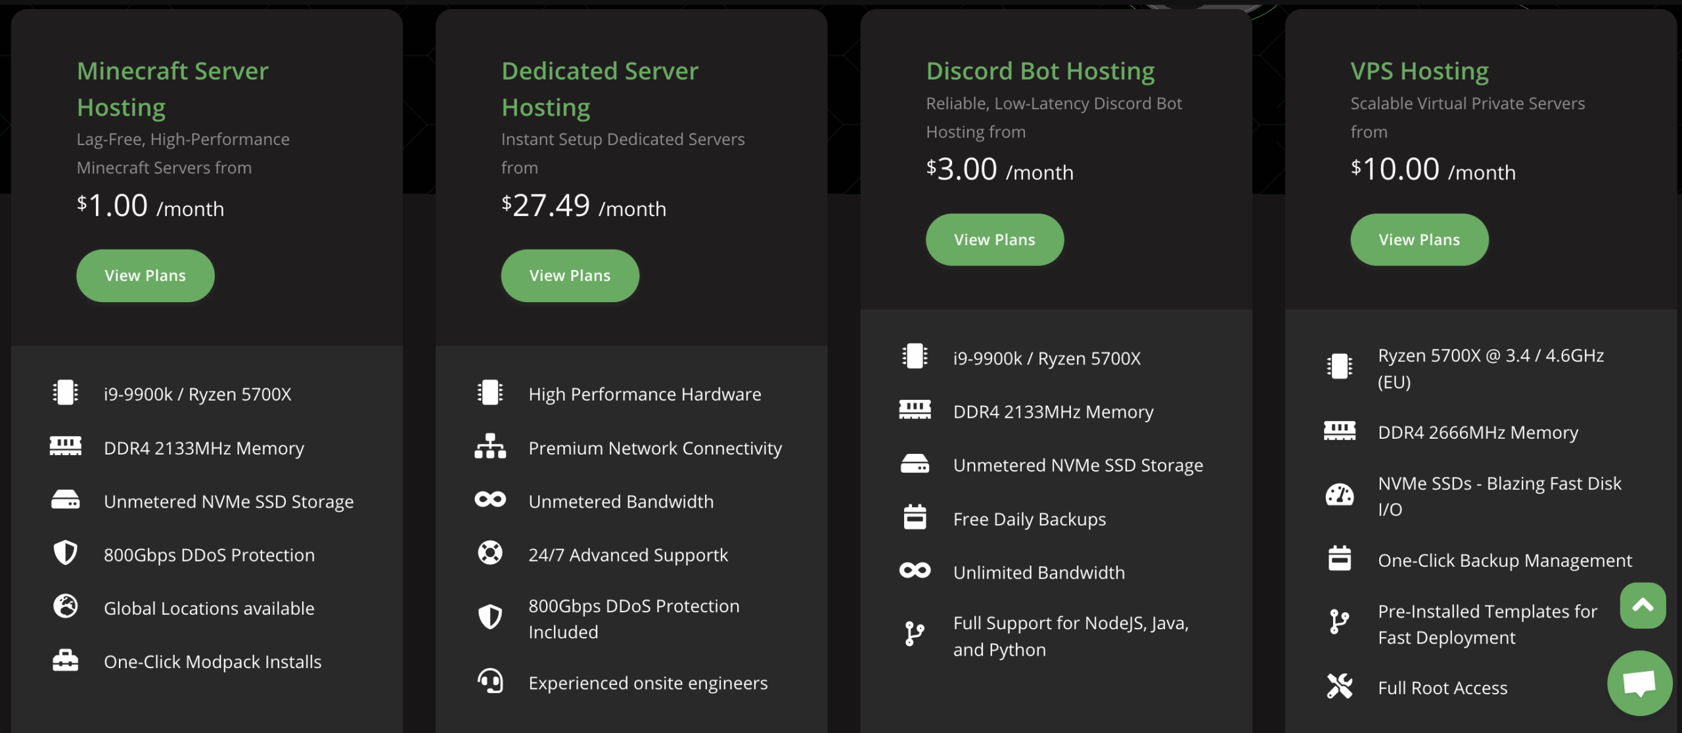Click the SSD storage icon for Unmetered NVMe Storage
This screenshot has width=1682, height=733.
tap(64, 500)
